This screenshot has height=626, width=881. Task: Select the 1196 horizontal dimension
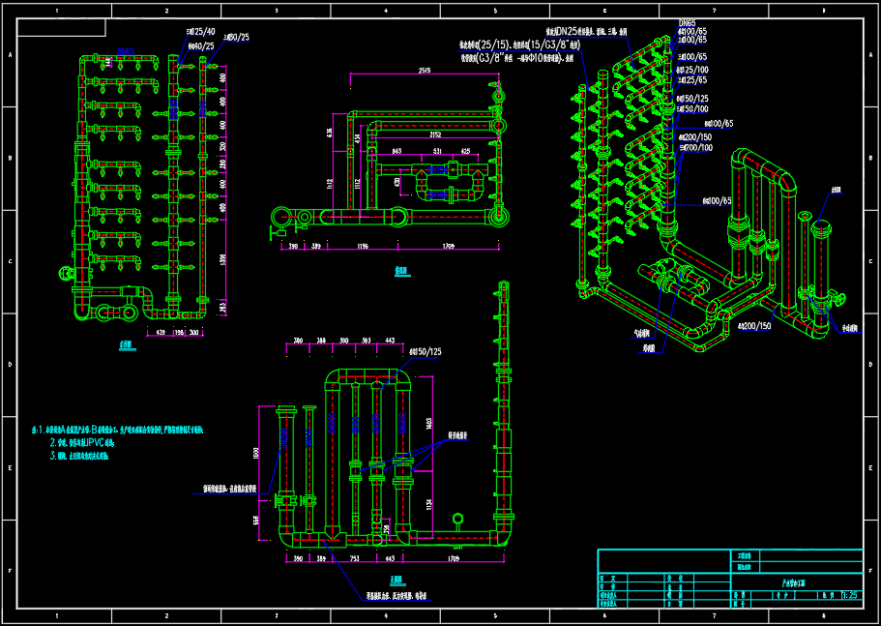click(363, 248)
